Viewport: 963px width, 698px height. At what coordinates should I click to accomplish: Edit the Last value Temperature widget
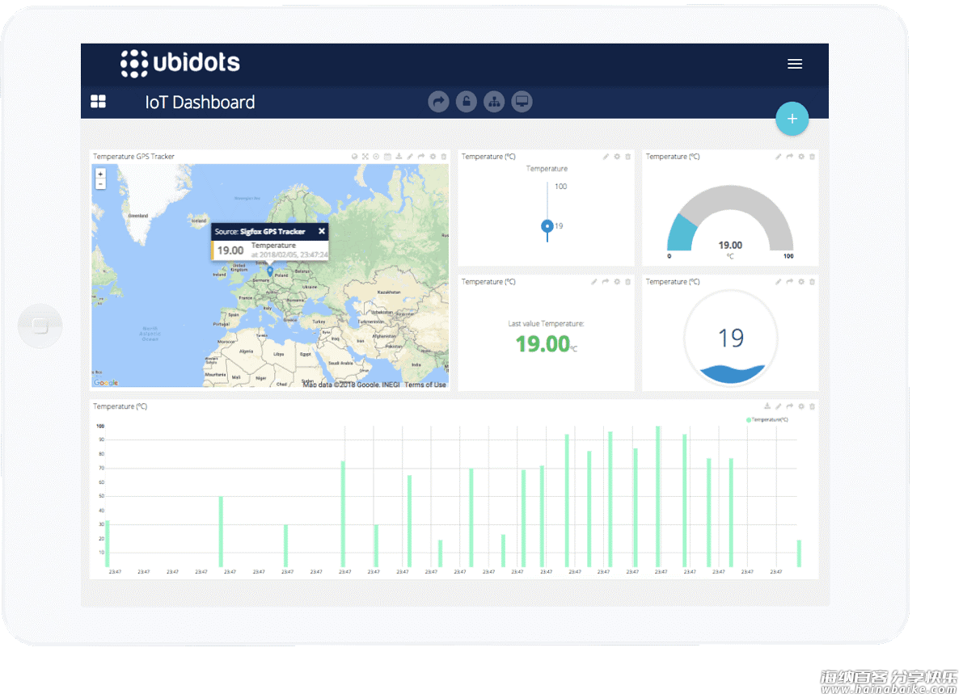[594, 282]
